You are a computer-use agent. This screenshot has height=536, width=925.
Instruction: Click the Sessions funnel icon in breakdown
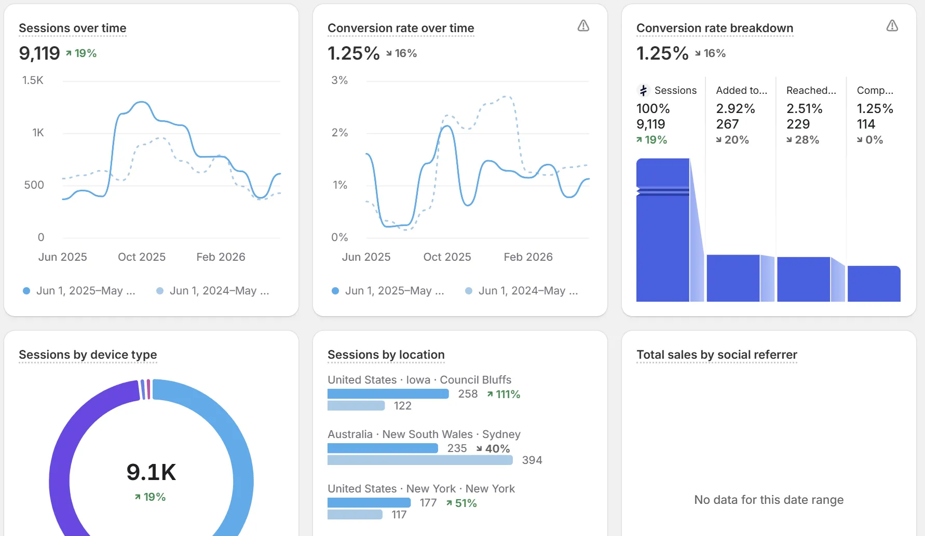(x=644, y=90)
